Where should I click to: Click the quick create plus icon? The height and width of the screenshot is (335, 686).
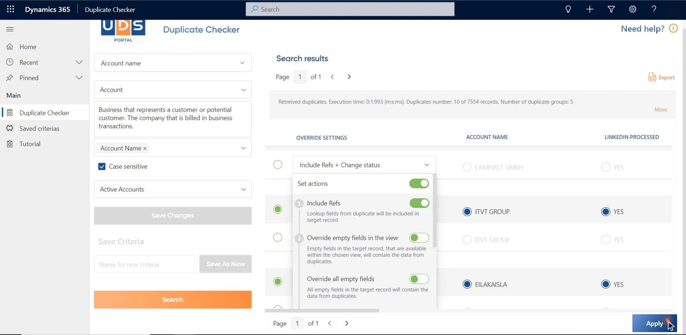click(x=590, y=9)
